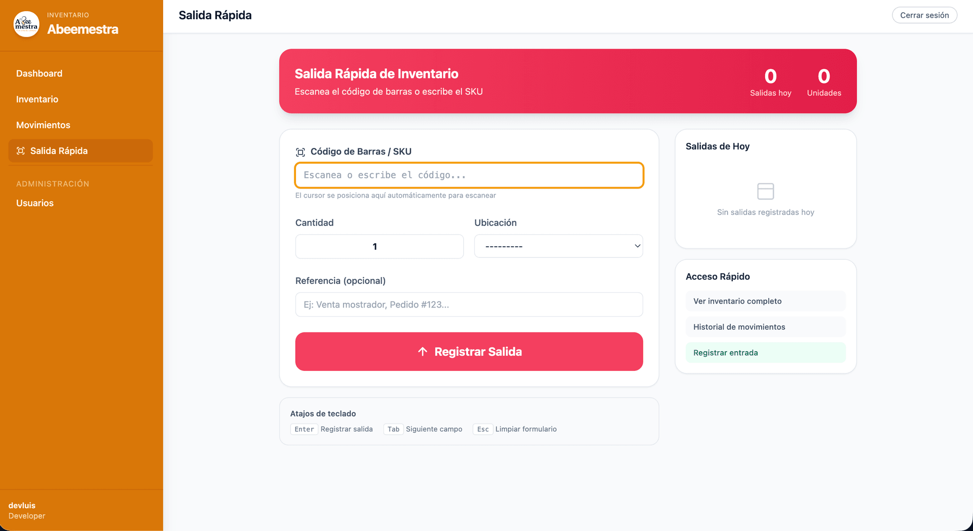Open Movimientos in the sidebar
The height and width of the screenshot is (531, 973).
pos(43,125)
